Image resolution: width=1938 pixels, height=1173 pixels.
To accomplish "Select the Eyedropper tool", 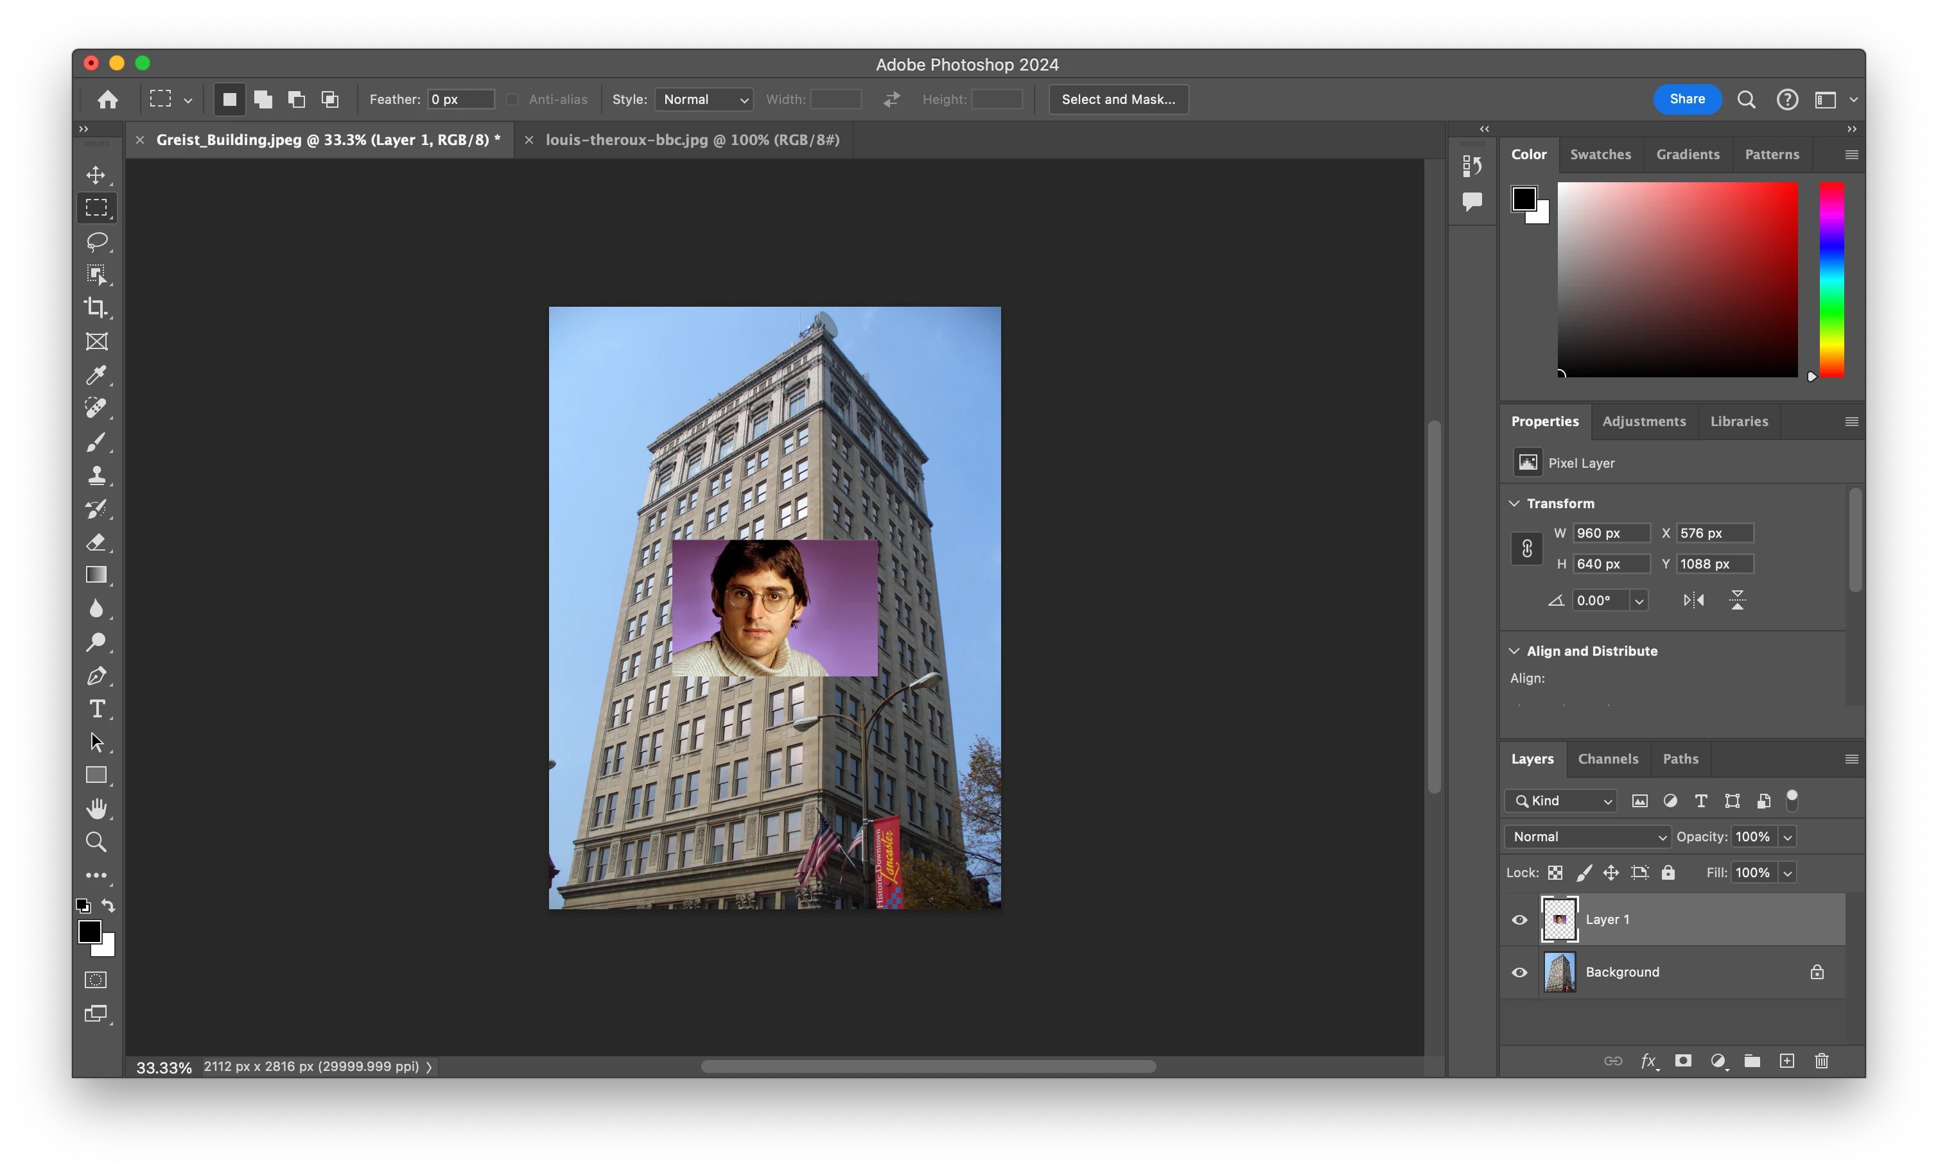I will coord(96,375).
